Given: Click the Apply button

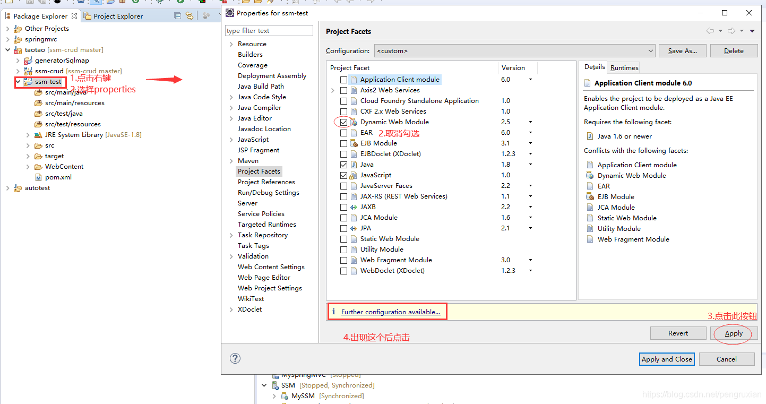Looking at the screenshot, I should pos(734,333).
